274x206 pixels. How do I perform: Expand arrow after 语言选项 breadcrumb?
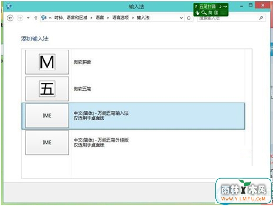(133, 18)
